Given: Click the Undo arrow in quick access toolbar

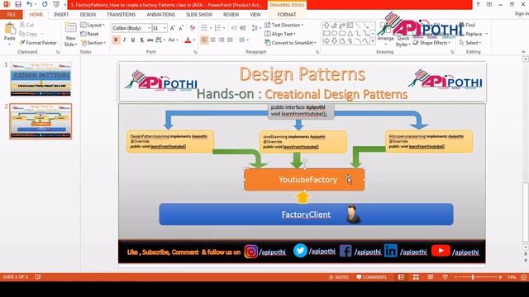Looking at the screenshot, I should point(30,4).
